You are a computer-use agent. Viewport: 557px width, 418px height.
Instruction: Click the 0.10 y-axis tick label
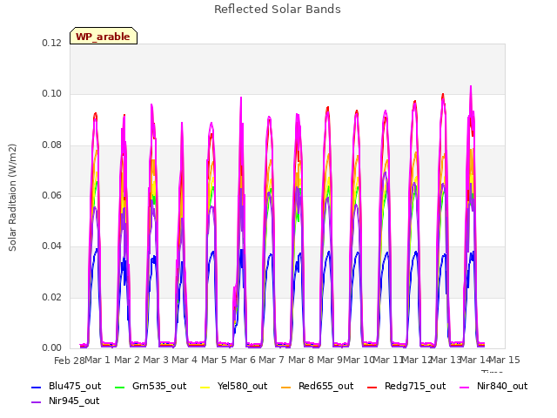click(52, 94)
